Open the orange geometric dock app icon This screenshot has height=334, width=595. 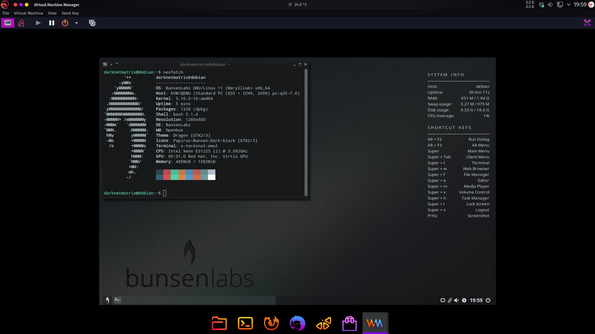[x=324, y=323]
